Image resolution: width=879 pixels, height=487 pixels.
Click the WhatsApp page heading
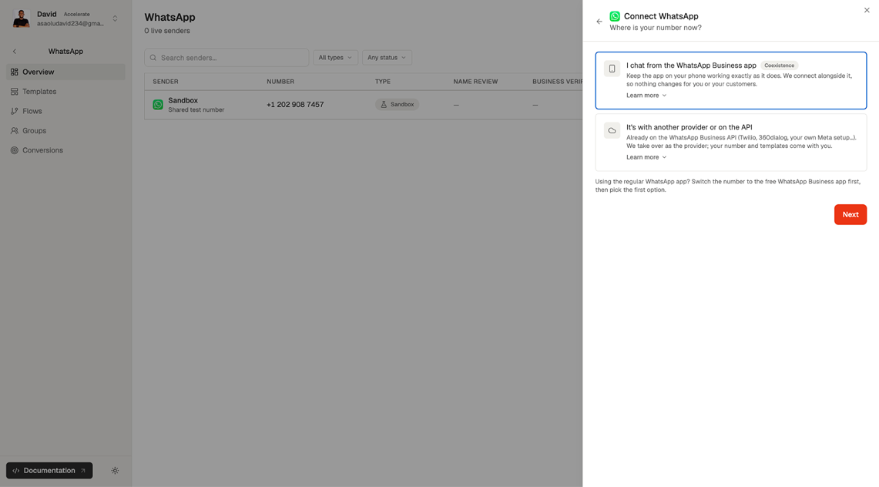point(169,18)
